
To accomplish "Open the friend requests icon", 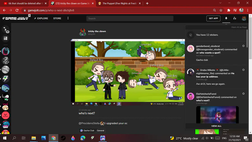I will [x=235, y=18].
